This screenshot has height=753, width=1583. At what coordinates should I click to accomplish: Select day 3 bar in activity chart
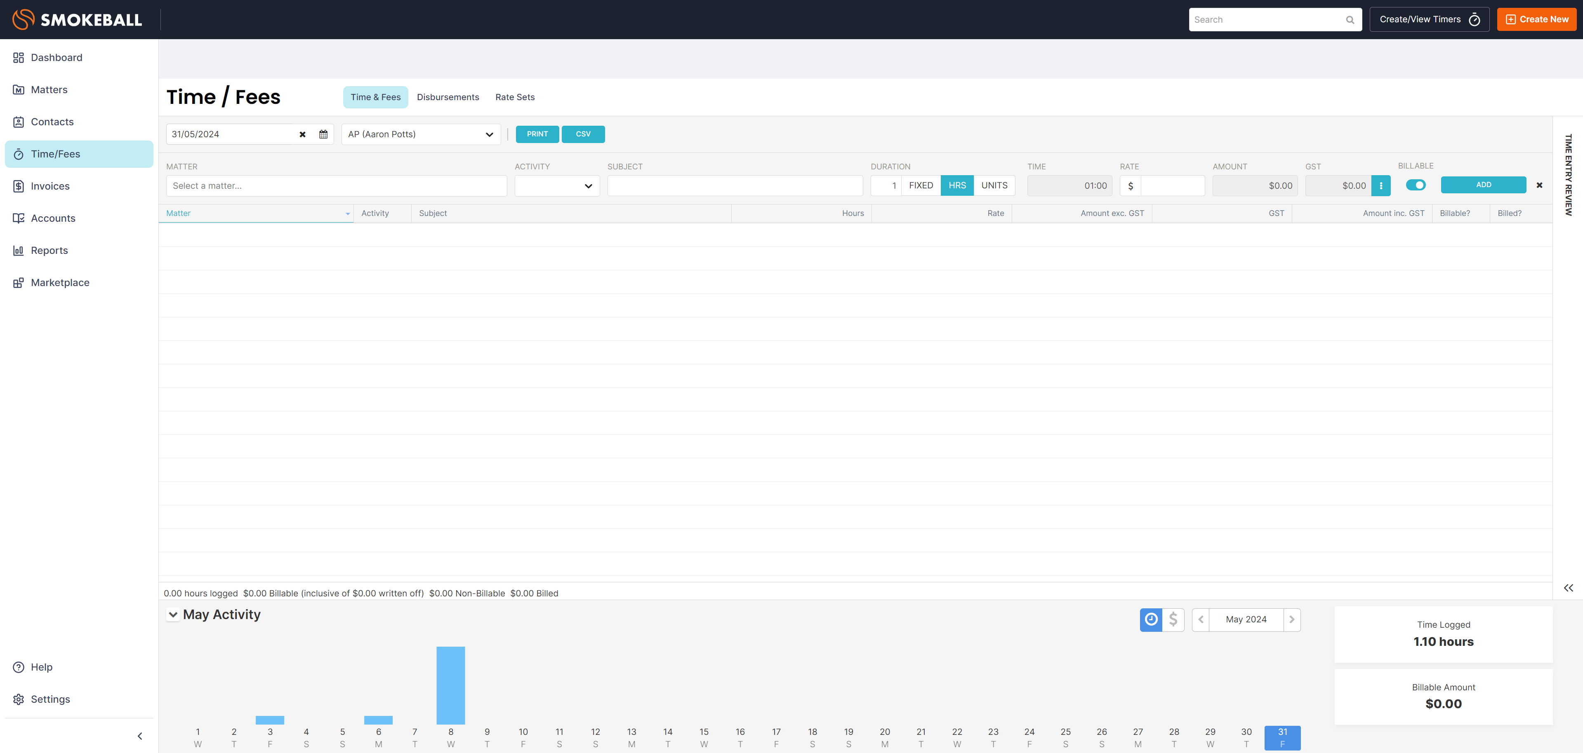pyautogui.click(x=270, y=720)
